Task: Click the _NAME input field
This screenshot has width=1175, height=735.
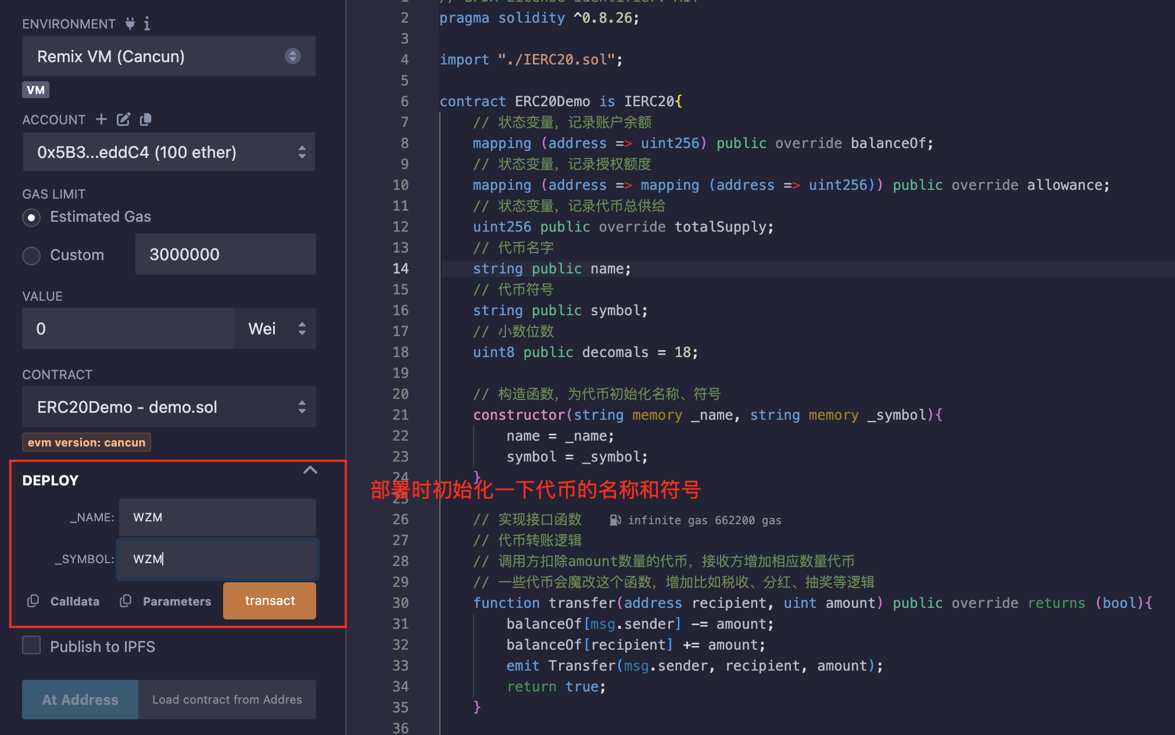Action: click(217, 517)
